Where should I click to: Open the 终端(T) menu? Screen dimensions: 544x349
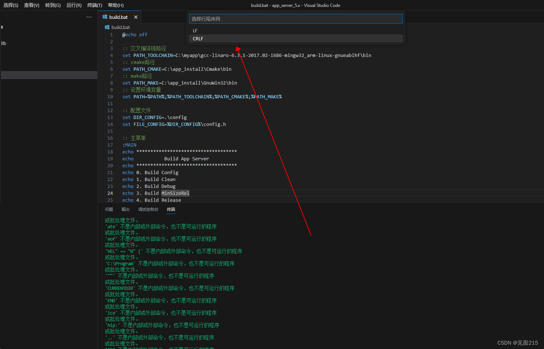(x=94, y=5)
